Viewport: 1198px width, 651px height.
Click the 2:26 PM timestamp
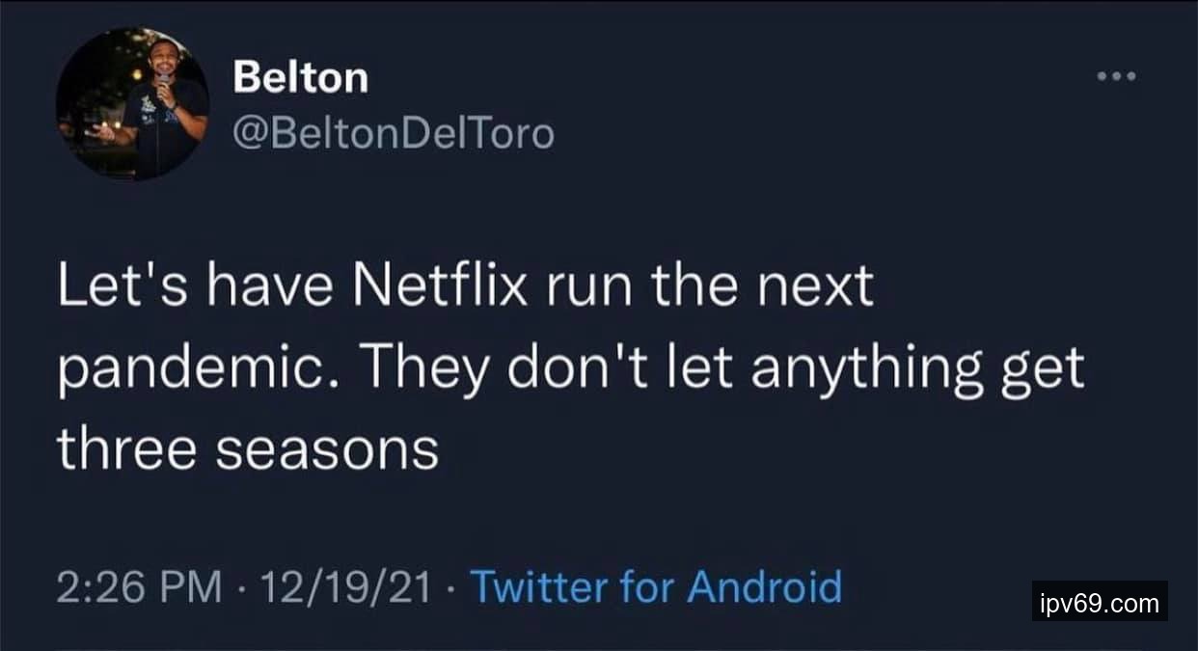(140, 586)
